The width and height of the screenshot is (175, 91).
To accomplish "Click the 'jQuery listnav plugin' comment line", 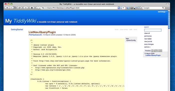I will tap(44, 45).
